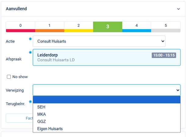This screenshot has height=137, width=186.
Task: Select urgency level 0 red
Action: tap(20, 27)
